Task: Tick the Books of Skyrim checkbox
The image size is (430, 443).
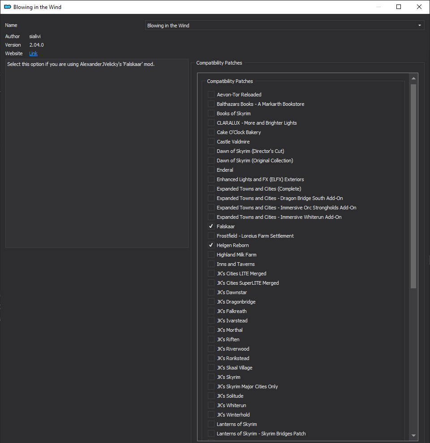Action: 211,113
